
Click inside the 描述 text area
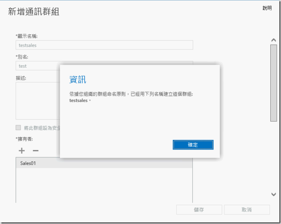pos(37,100)
